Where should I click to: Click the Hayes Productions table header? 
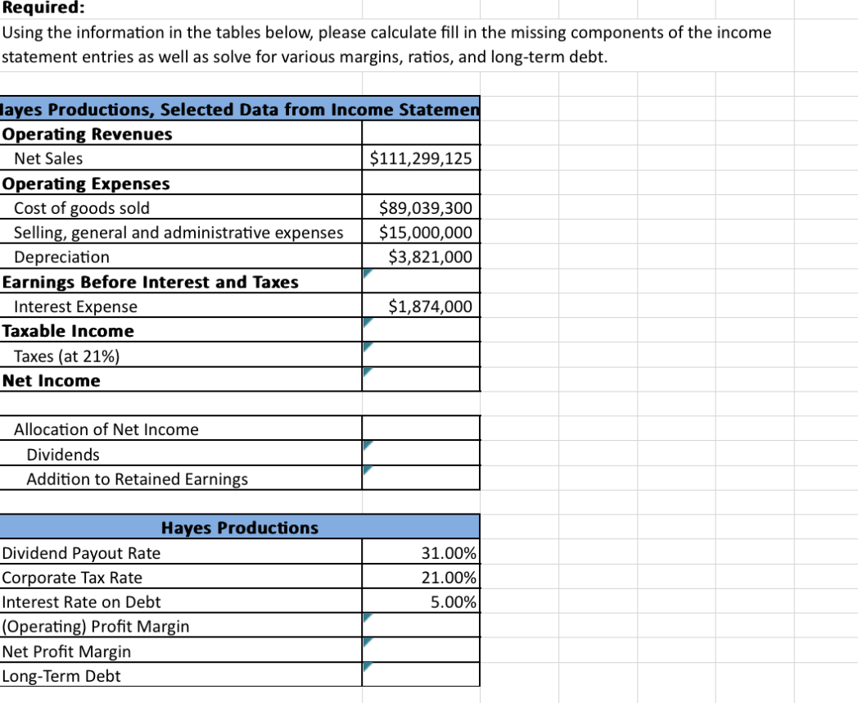(x=240, y=528)
